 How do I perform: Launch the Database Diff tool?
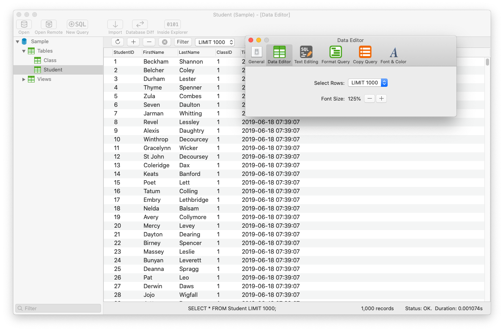pyautogui.click(x=139, y=24)
